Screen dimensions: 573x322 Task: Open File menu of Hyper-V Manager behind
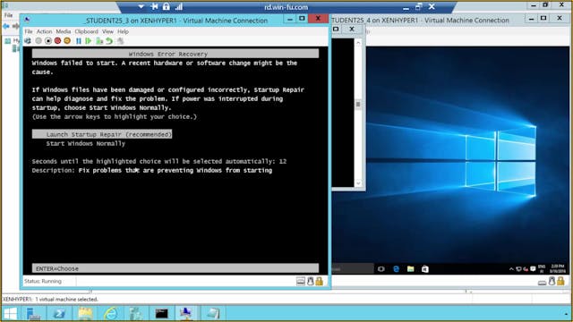8,15
